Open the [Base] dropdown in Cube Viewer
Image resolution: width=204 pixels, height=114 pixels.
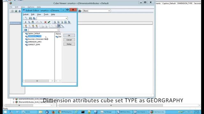[109, 11]
